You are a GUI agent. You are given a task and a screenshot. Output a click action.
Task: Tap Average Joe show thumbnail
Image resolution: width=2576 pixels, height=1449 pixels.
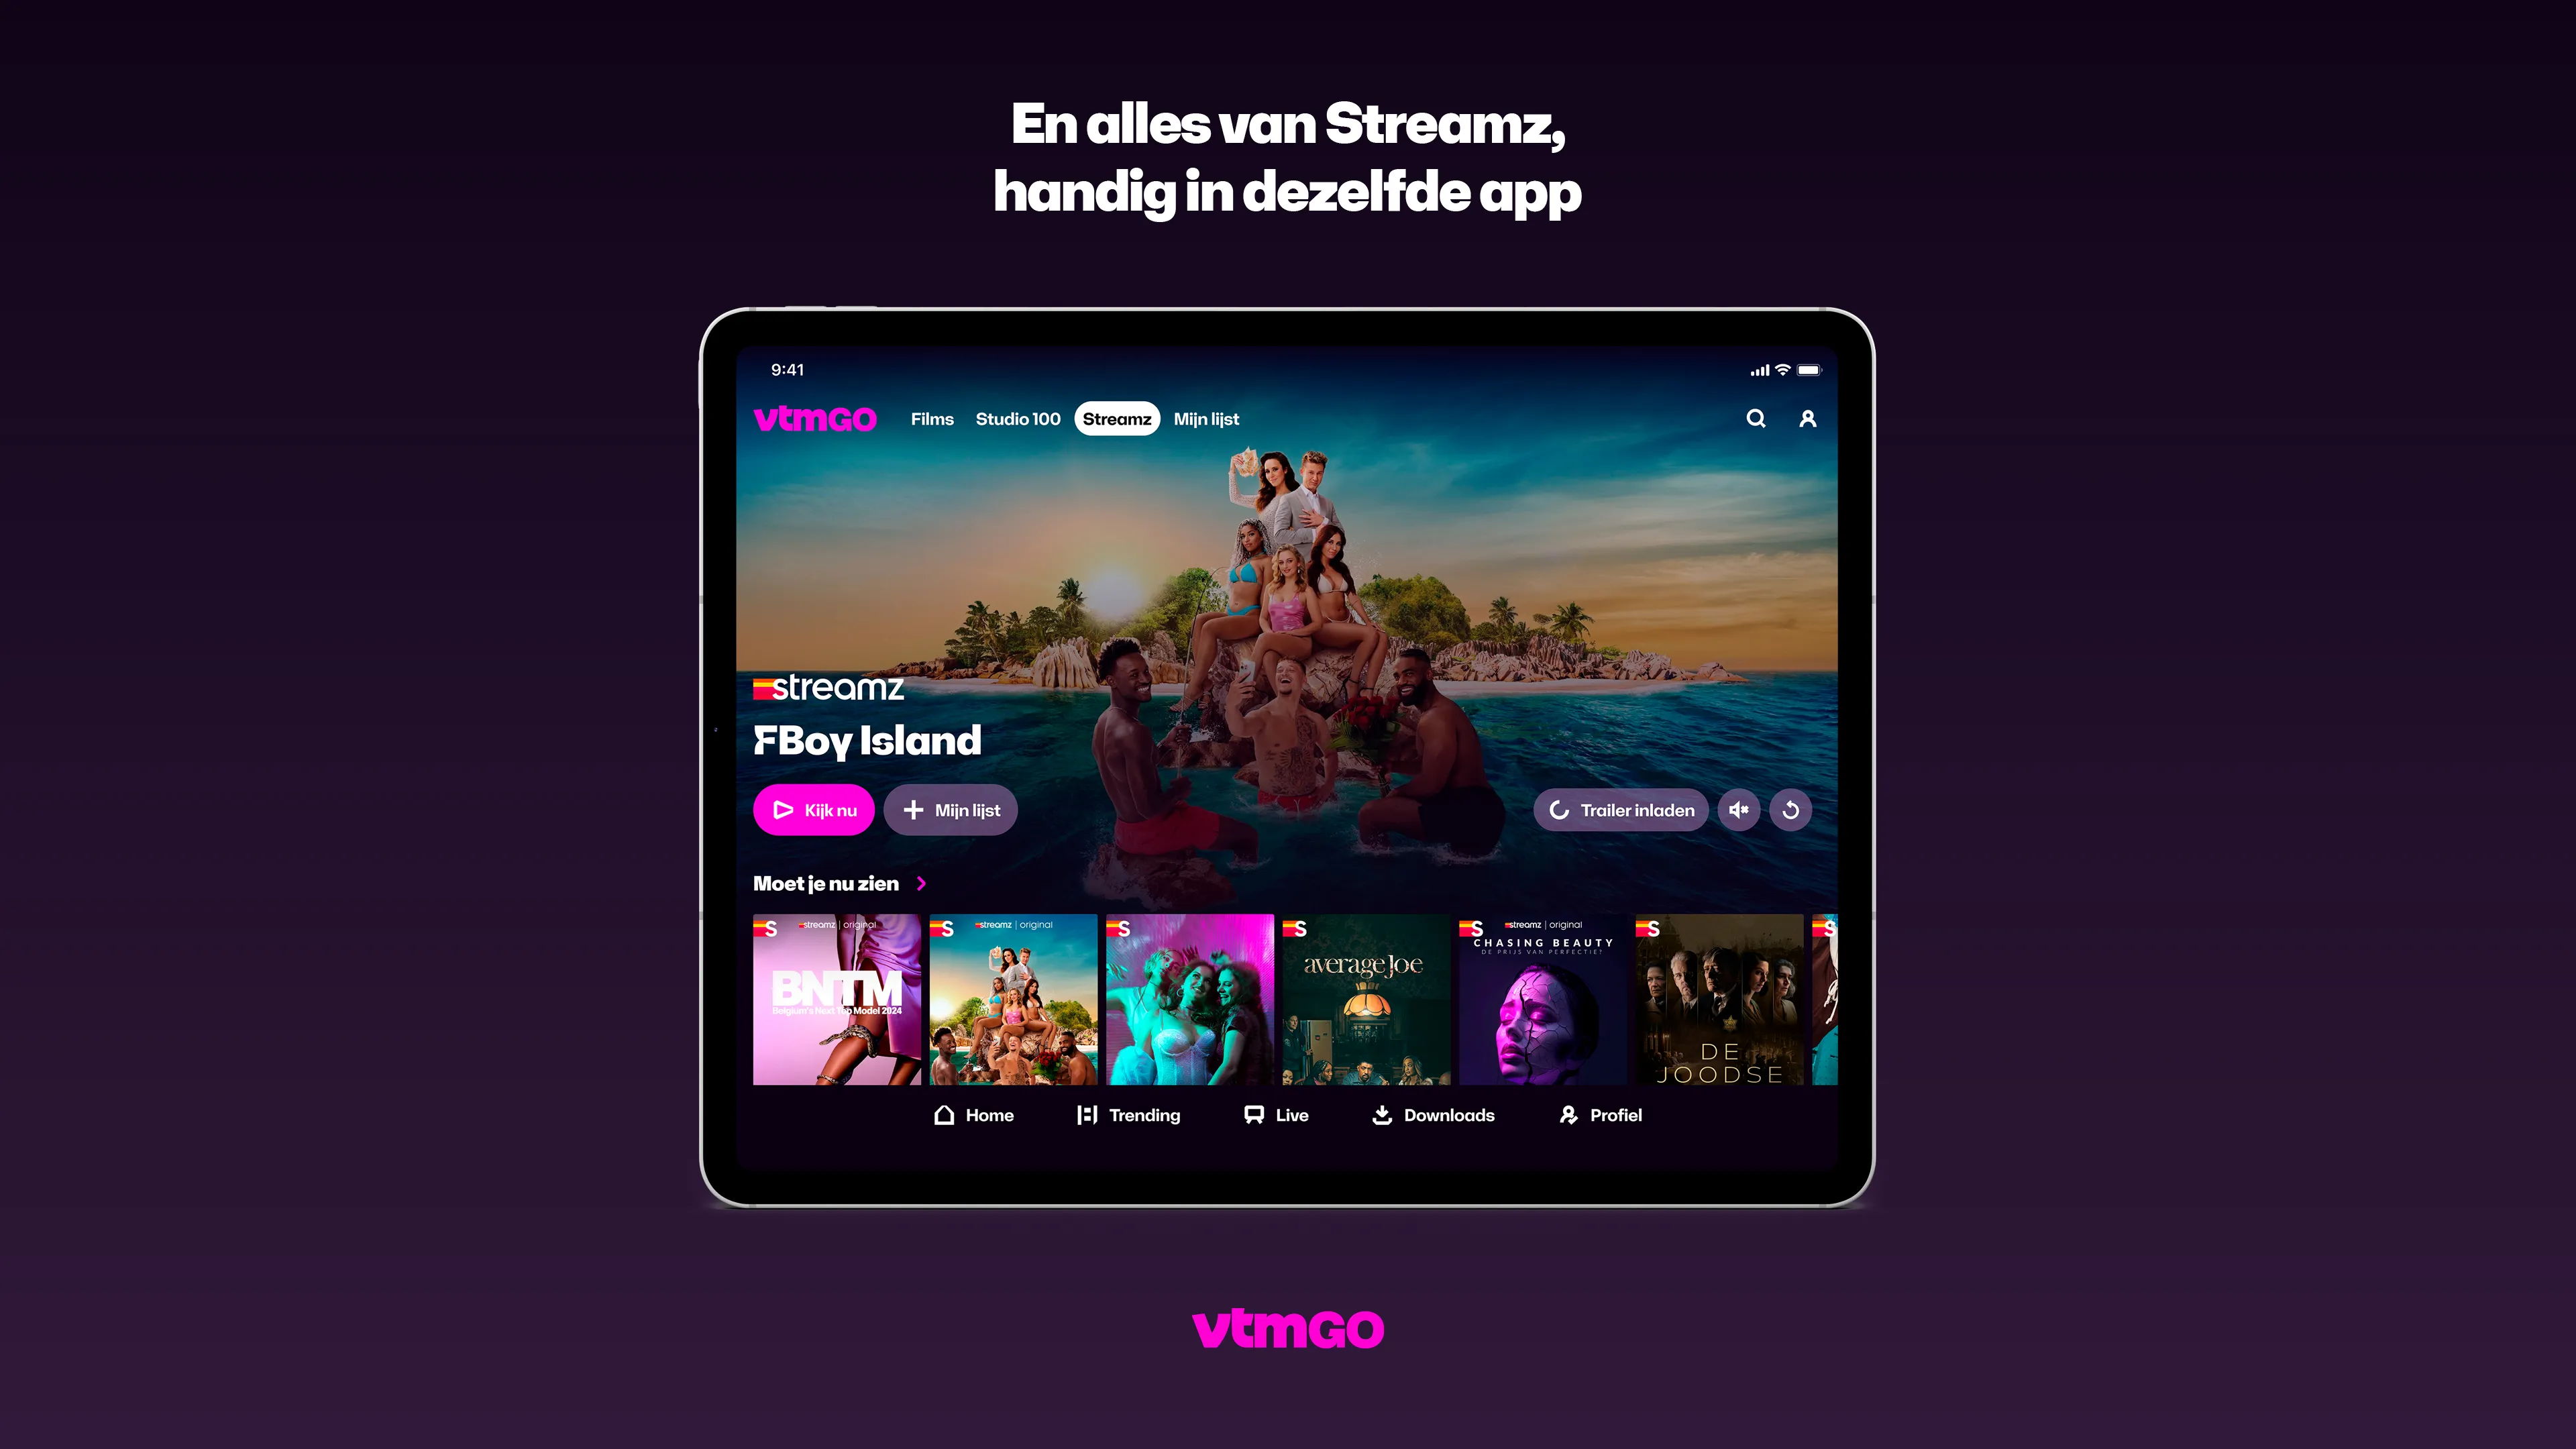pos(1364,1000)
